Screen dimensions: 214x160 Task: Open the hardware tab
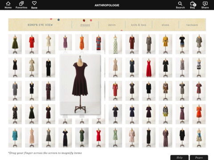[192, 25]
